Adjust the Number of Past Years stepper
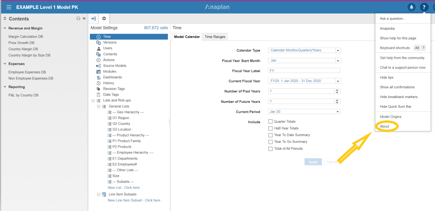The width and height of the screenshot is (435, 211). (x=337, y=91)
